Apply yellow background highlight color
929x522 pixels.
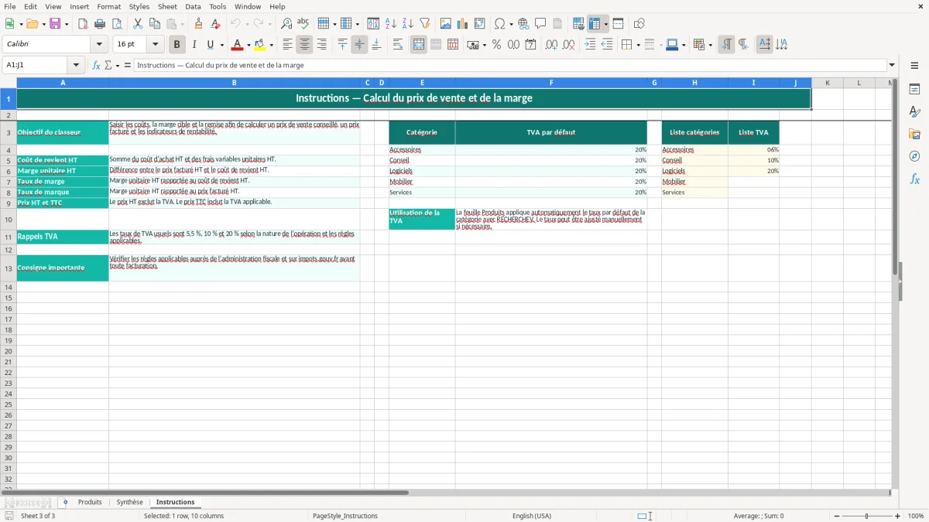259,45
